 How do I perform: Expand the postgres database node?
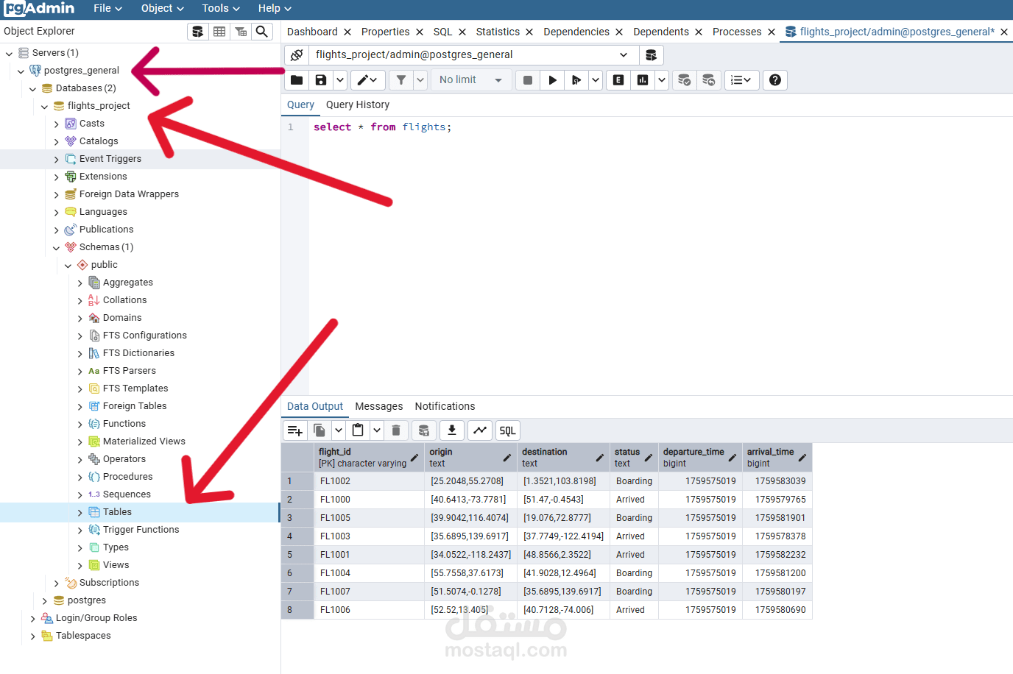pos(45,600)
